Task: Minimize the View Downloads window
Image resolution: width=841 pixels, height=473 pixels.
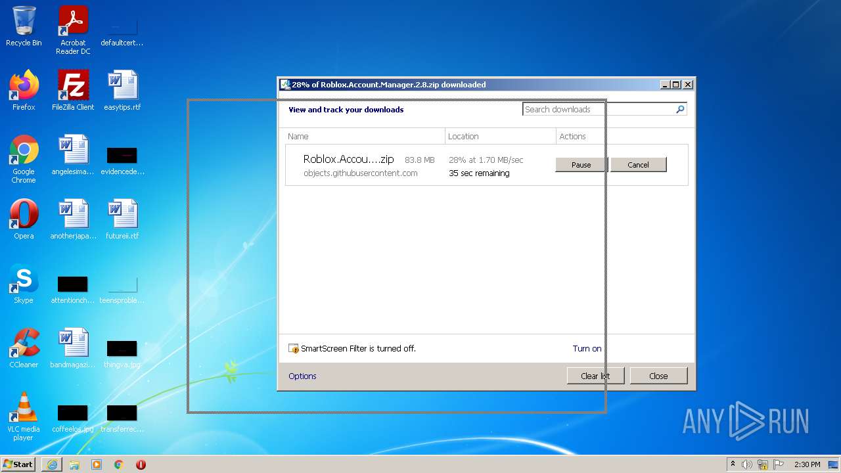Action: click(665, 85)
